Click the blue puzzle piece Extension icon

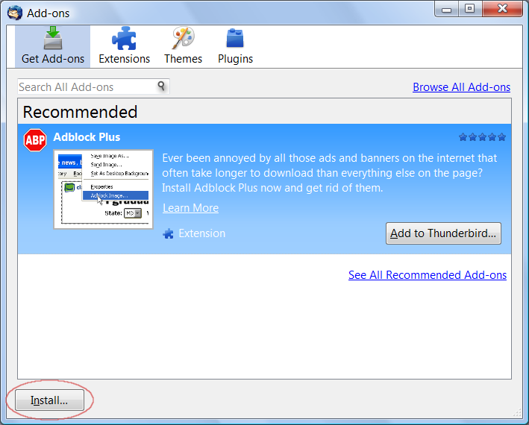coord(168,233)
